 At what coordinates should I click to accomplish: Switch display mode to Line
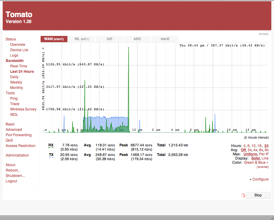click(x=265, y=158)
